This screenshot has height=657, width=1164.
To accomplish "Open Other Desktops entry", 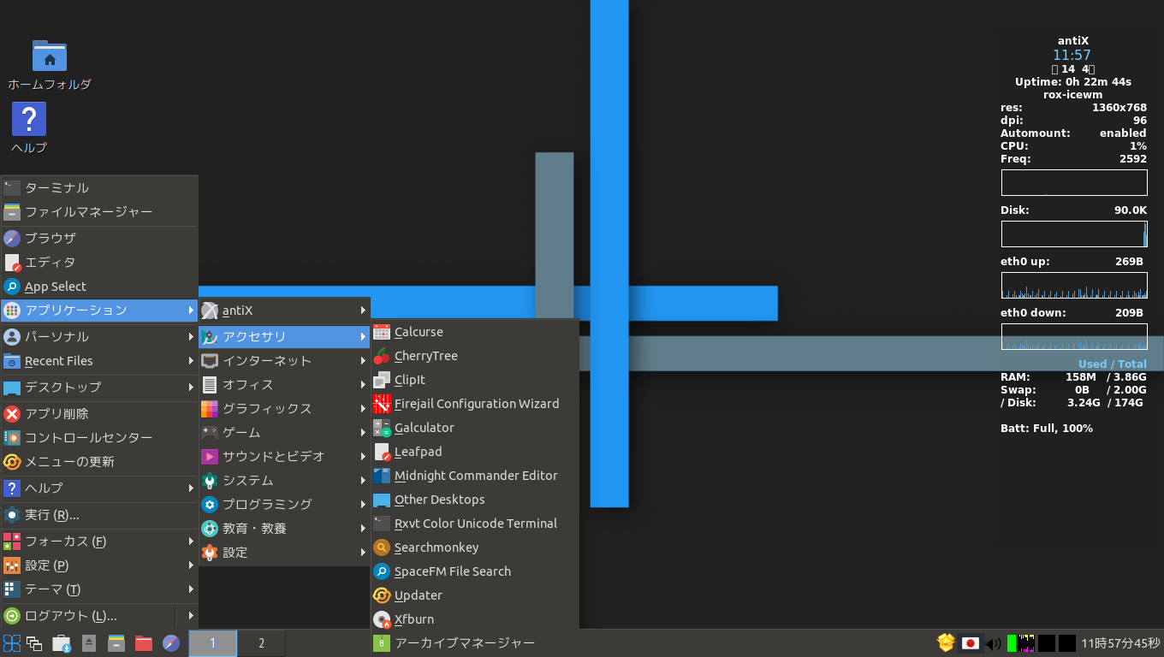I will (x=475, y=500).
